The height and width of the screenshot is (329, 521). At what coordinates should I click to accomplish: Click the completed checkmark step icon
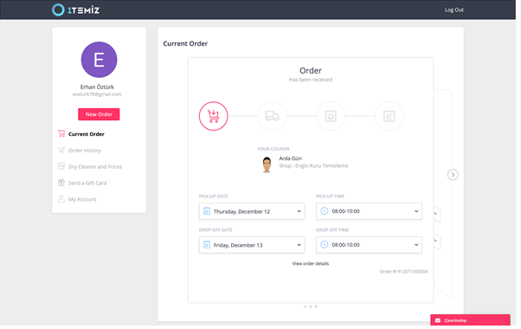click(x=389, y=116)
